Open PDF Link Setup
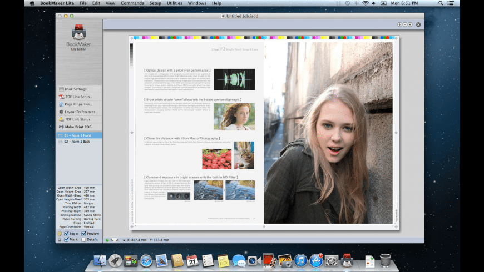Image resolution: width=484 pixels, height=272 pixels. [x=79, y=97]
